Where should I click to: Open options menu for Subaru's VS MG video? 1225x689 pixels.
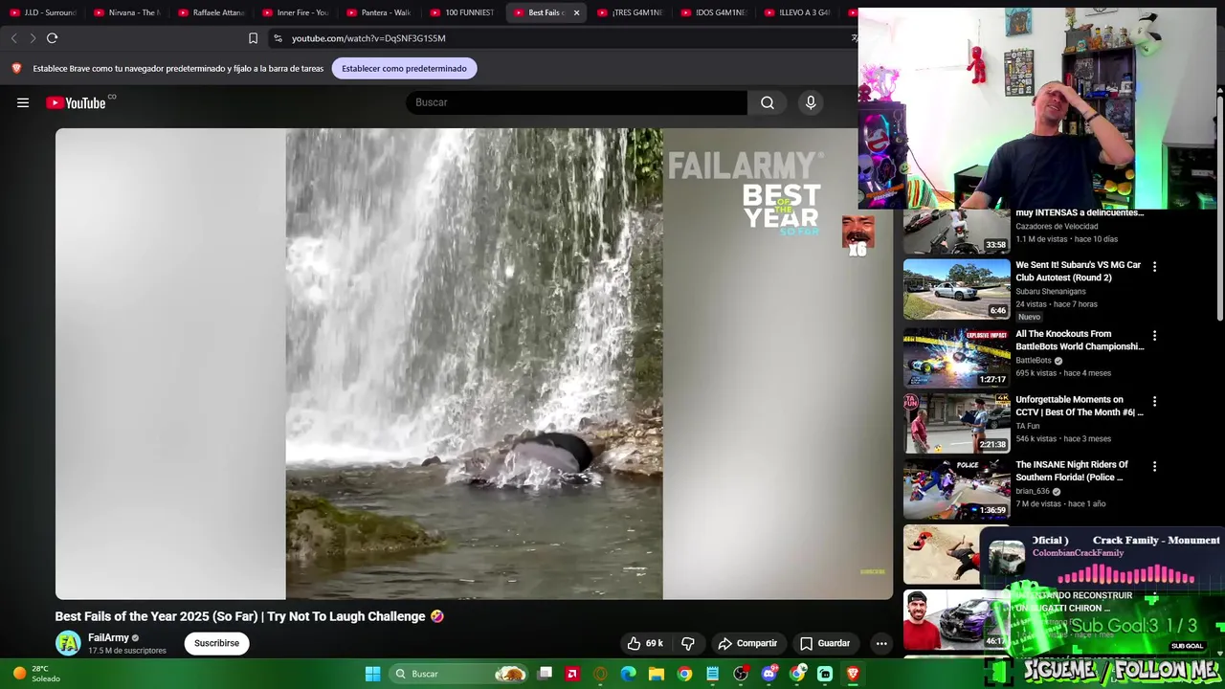1154,267
